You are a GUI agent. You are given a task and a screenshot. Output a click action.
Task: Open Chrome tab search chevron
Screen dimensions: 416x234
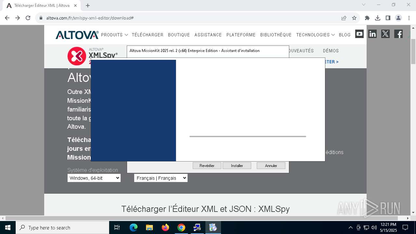(x=364, y=5)
